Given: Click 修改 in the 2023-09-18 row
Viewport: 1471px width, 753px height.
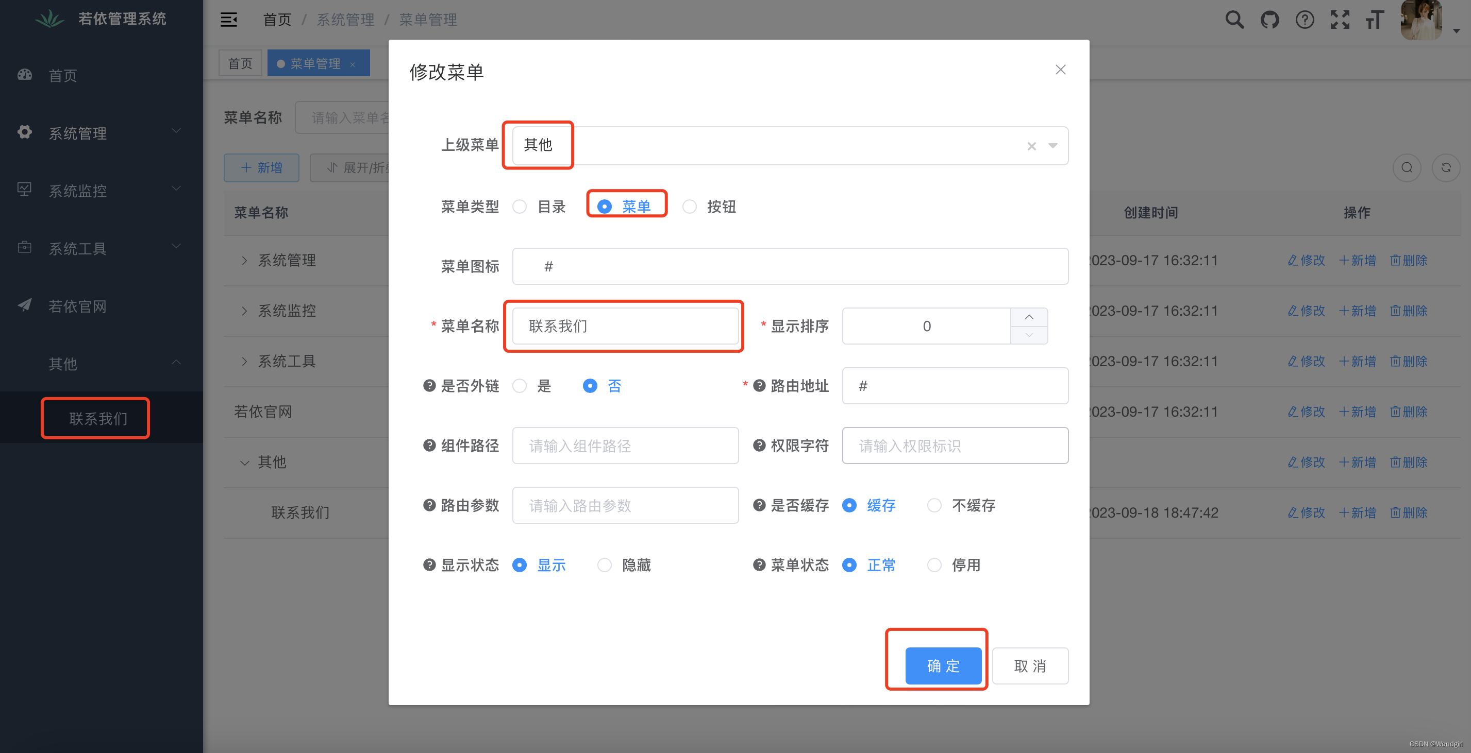Looking at the screenshot, I should [1306, 513].
